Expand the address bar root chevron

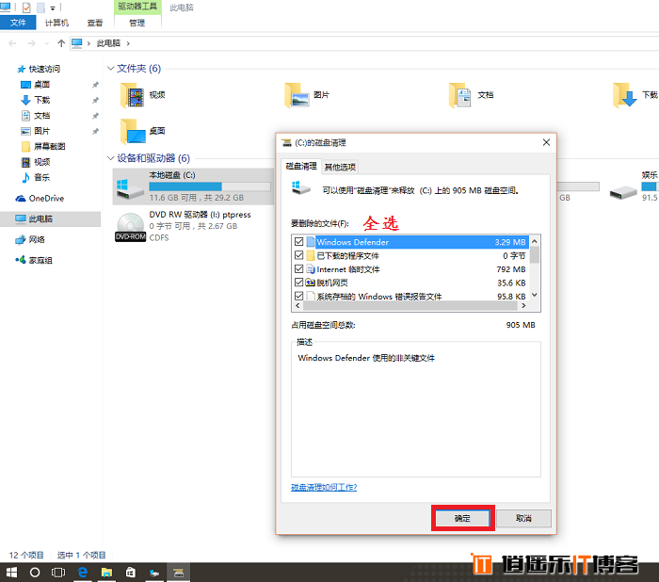(88, 43)
